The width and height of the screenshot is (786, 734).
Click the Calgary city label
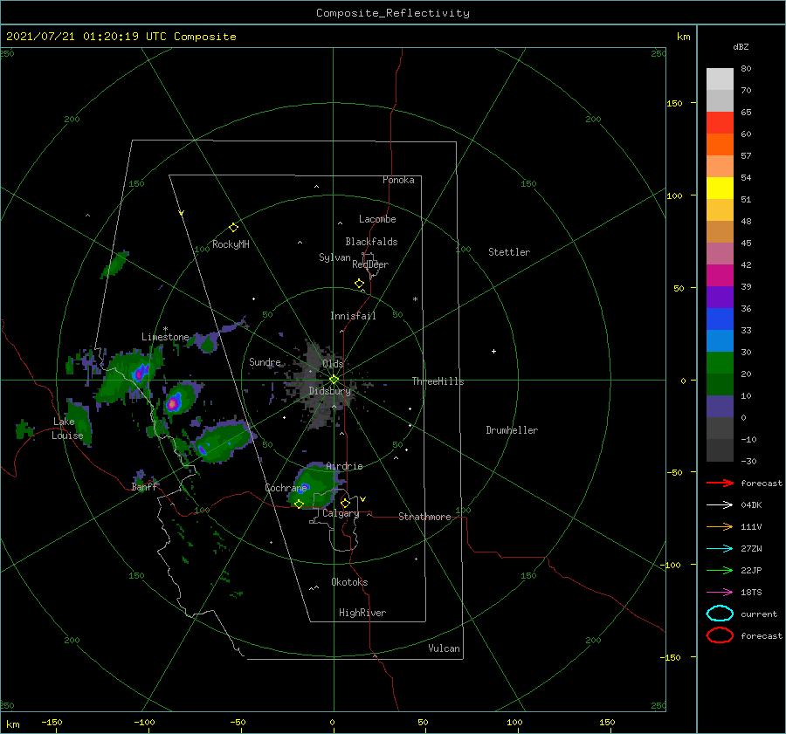pyautogui.click(x=341, y=513)
